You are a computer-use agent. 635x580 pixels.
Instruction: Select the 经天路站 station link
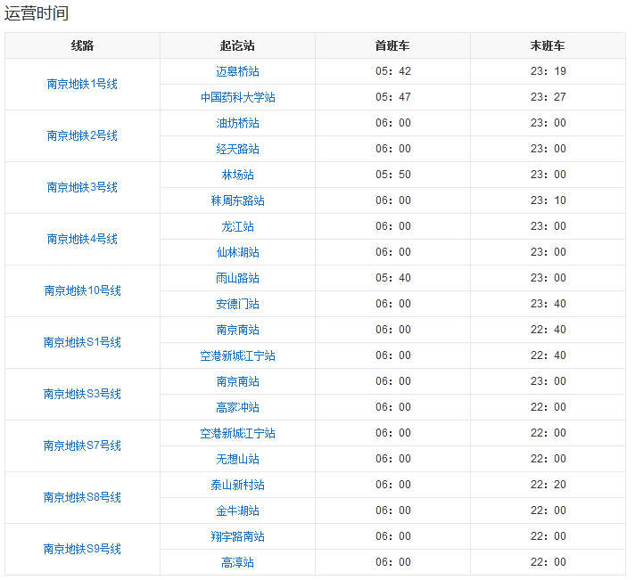[237, 150]
